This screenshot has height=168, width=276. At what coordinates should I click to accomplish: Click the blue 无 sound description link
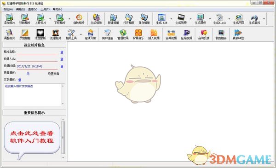pyautogui.click(x=28, y=74)
